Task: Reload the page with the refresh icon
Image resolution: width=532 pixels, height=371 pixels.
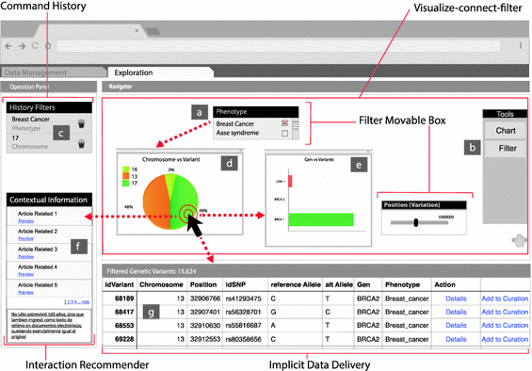Action: coord(35,46)
